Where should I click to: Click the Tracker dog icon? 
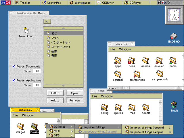coord(17,3)
